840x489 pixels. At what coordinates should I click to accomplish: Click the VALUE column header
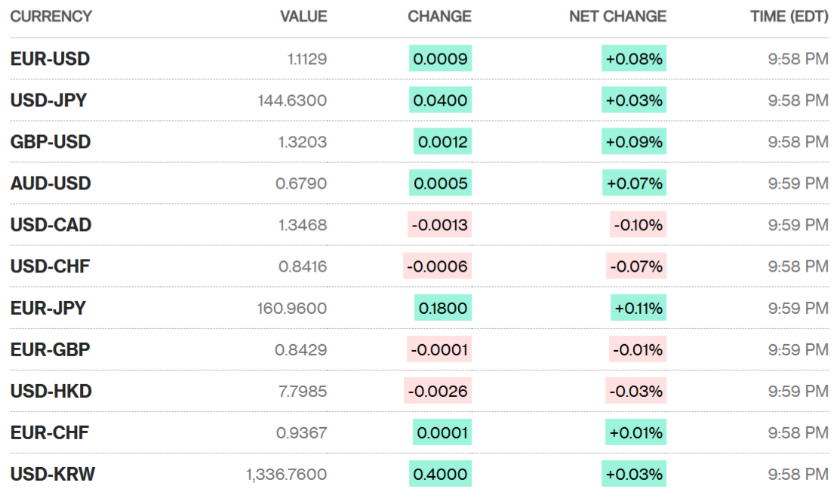point(303,16)
